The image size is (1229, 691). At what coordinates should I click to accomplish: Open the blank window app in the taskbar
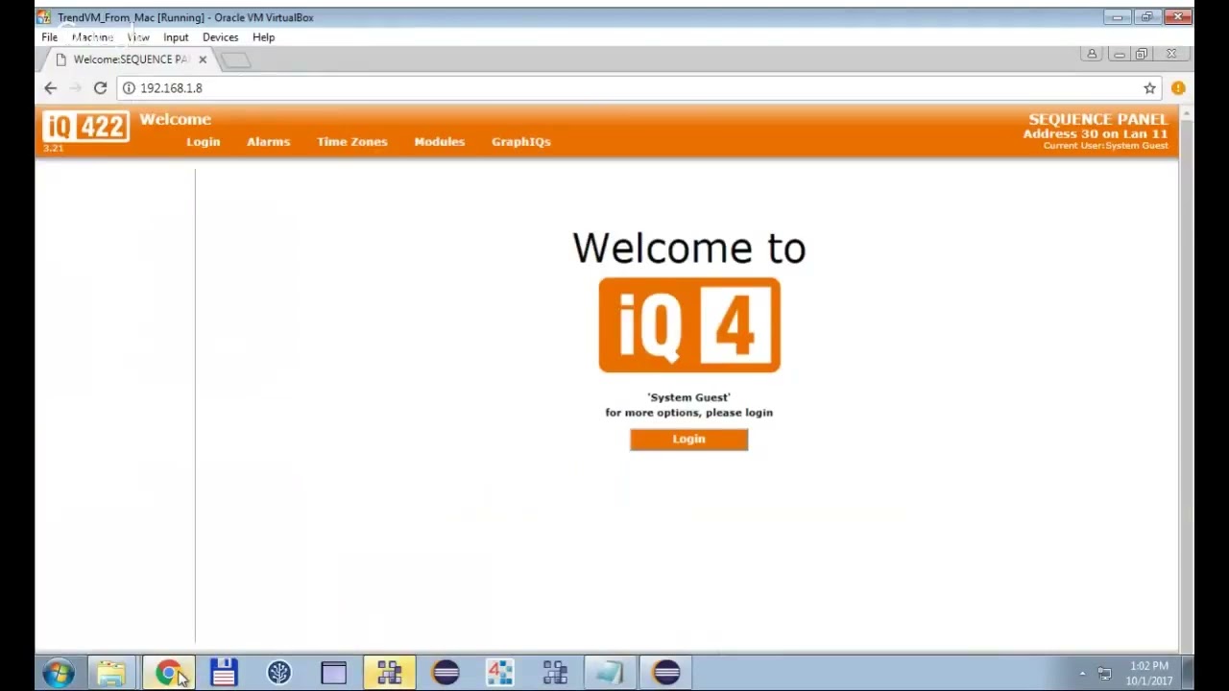(334, 673)
